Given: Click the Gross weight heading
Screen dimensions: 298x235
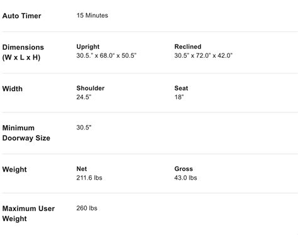Looking at the screenshot, I should coord(184,169).
